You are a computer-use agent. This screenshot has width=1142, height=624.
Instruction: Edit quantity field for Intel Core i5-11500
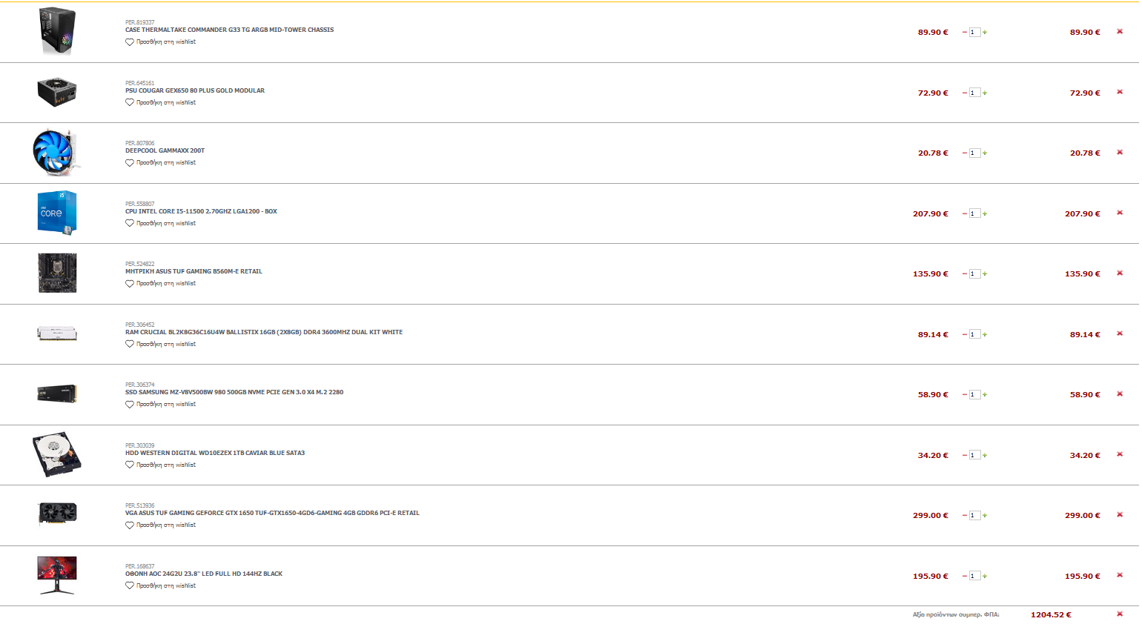(x=974, y=213)
